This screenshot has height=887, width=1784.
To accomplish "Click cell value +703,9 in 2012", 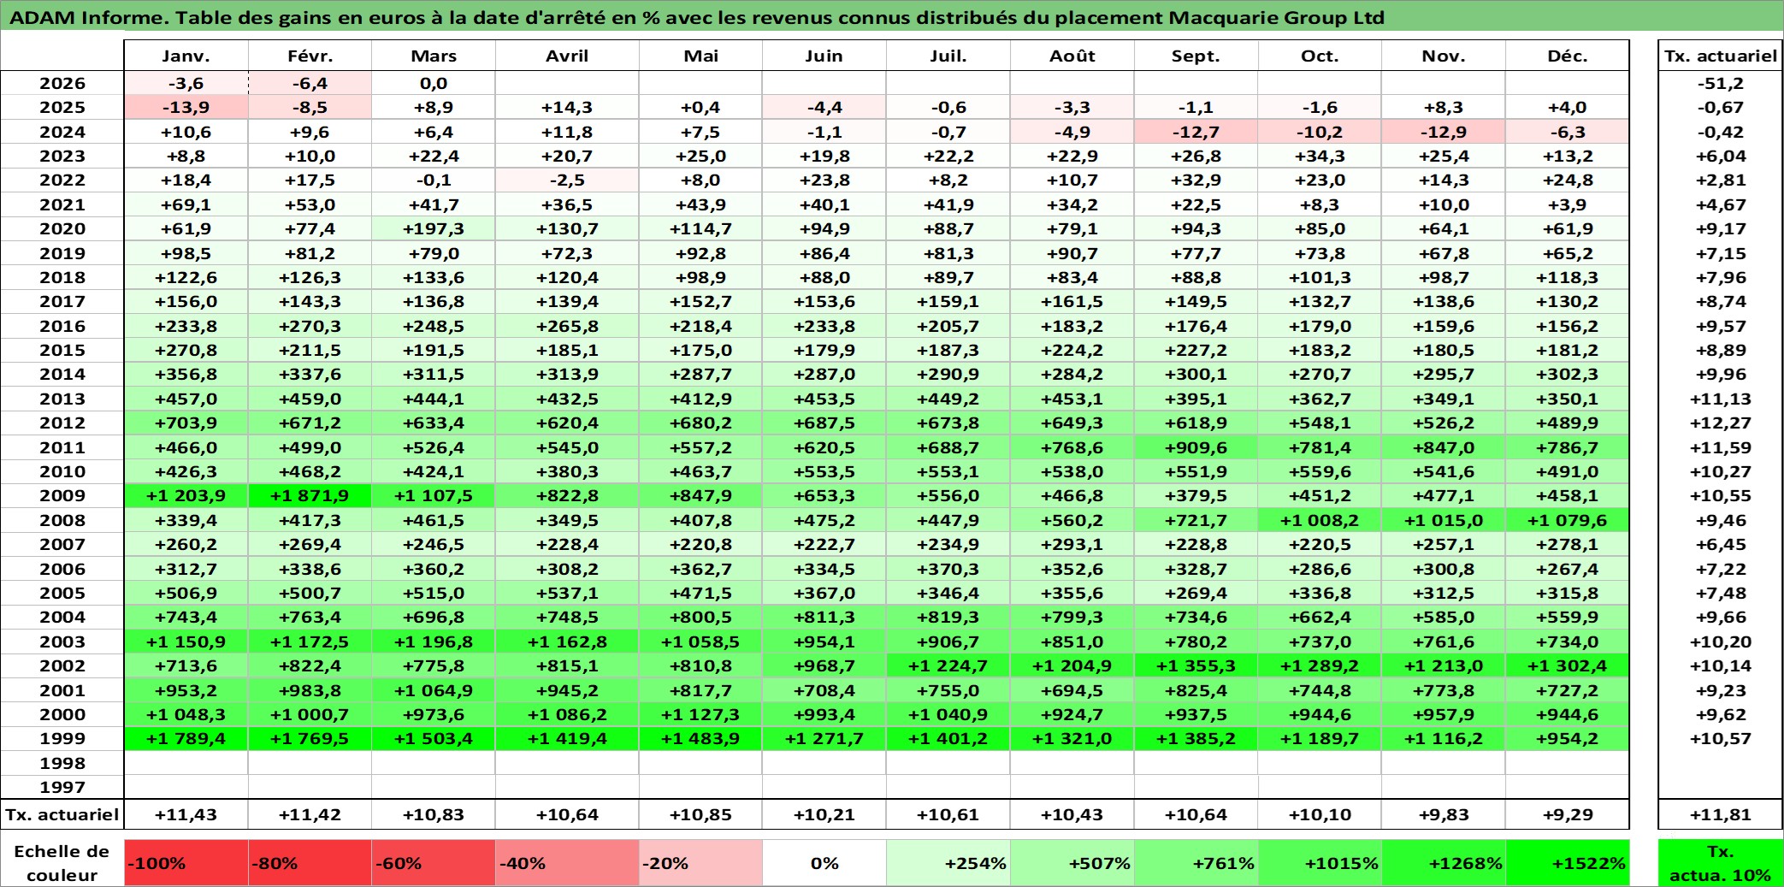I will coord(186,423).
